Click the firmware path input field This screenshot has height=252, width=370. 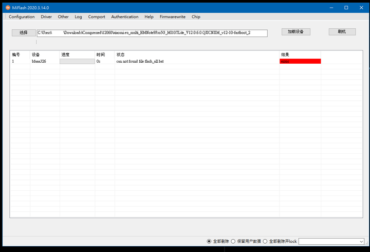(152, 33)
